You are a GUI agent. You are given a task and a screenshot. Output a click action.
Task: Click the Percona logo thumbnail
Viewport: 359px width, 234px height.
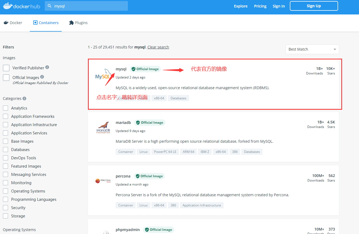(x=103, y=181)
